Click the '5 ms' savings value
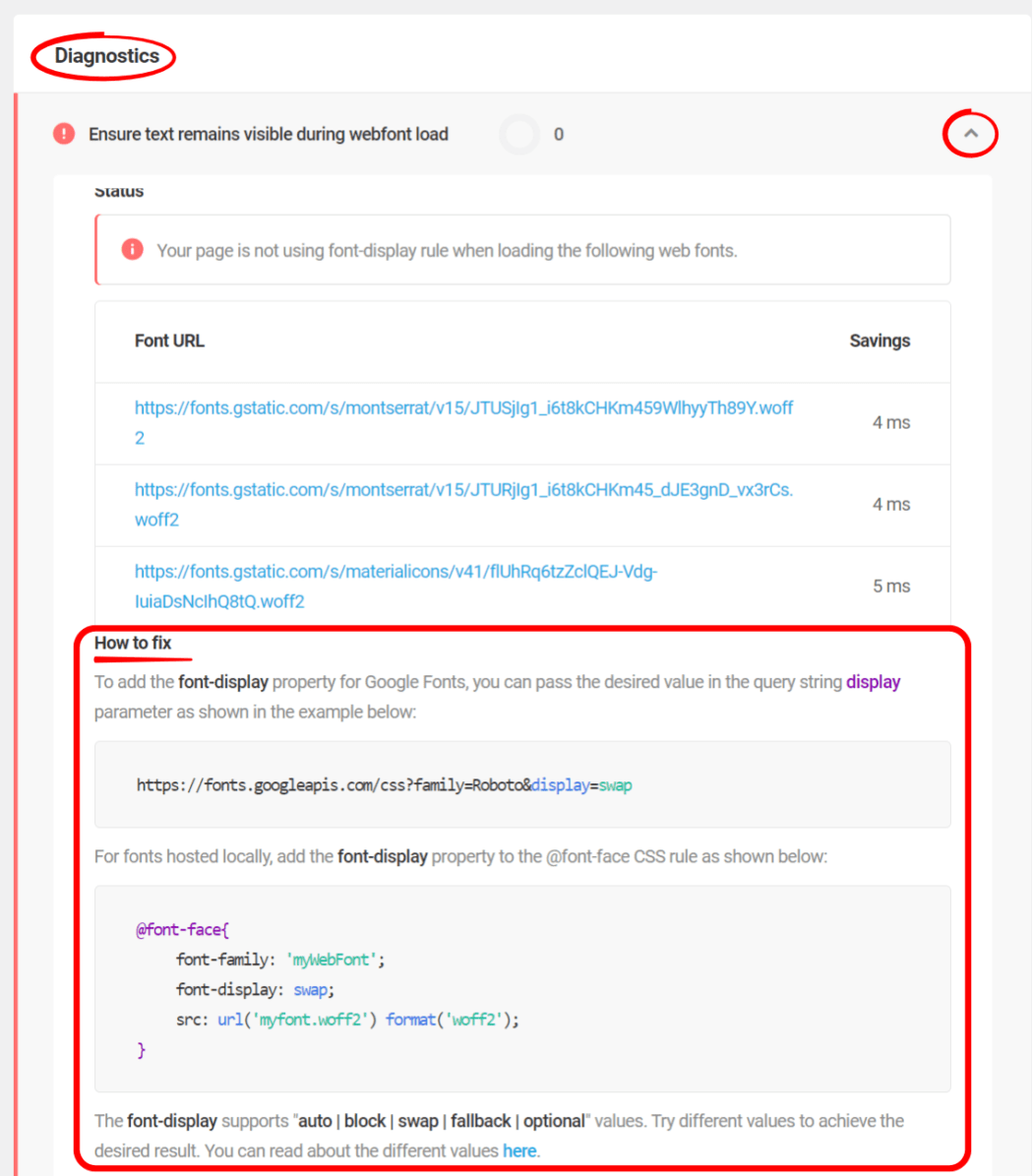The image size is (1033, 1176). 891,586
